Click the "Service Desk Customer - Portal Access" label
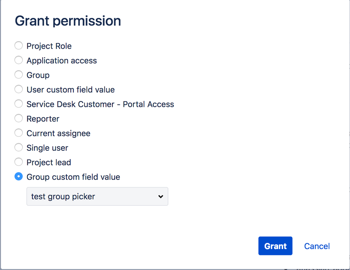 [x=100, y=104]
